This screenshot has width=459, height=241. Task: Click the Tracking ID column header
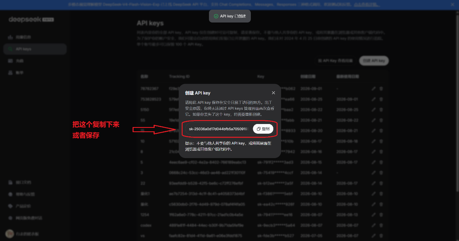(x=179, y=76)
